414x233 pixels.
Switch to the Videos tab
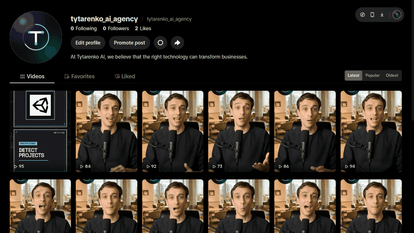(32, 76)
